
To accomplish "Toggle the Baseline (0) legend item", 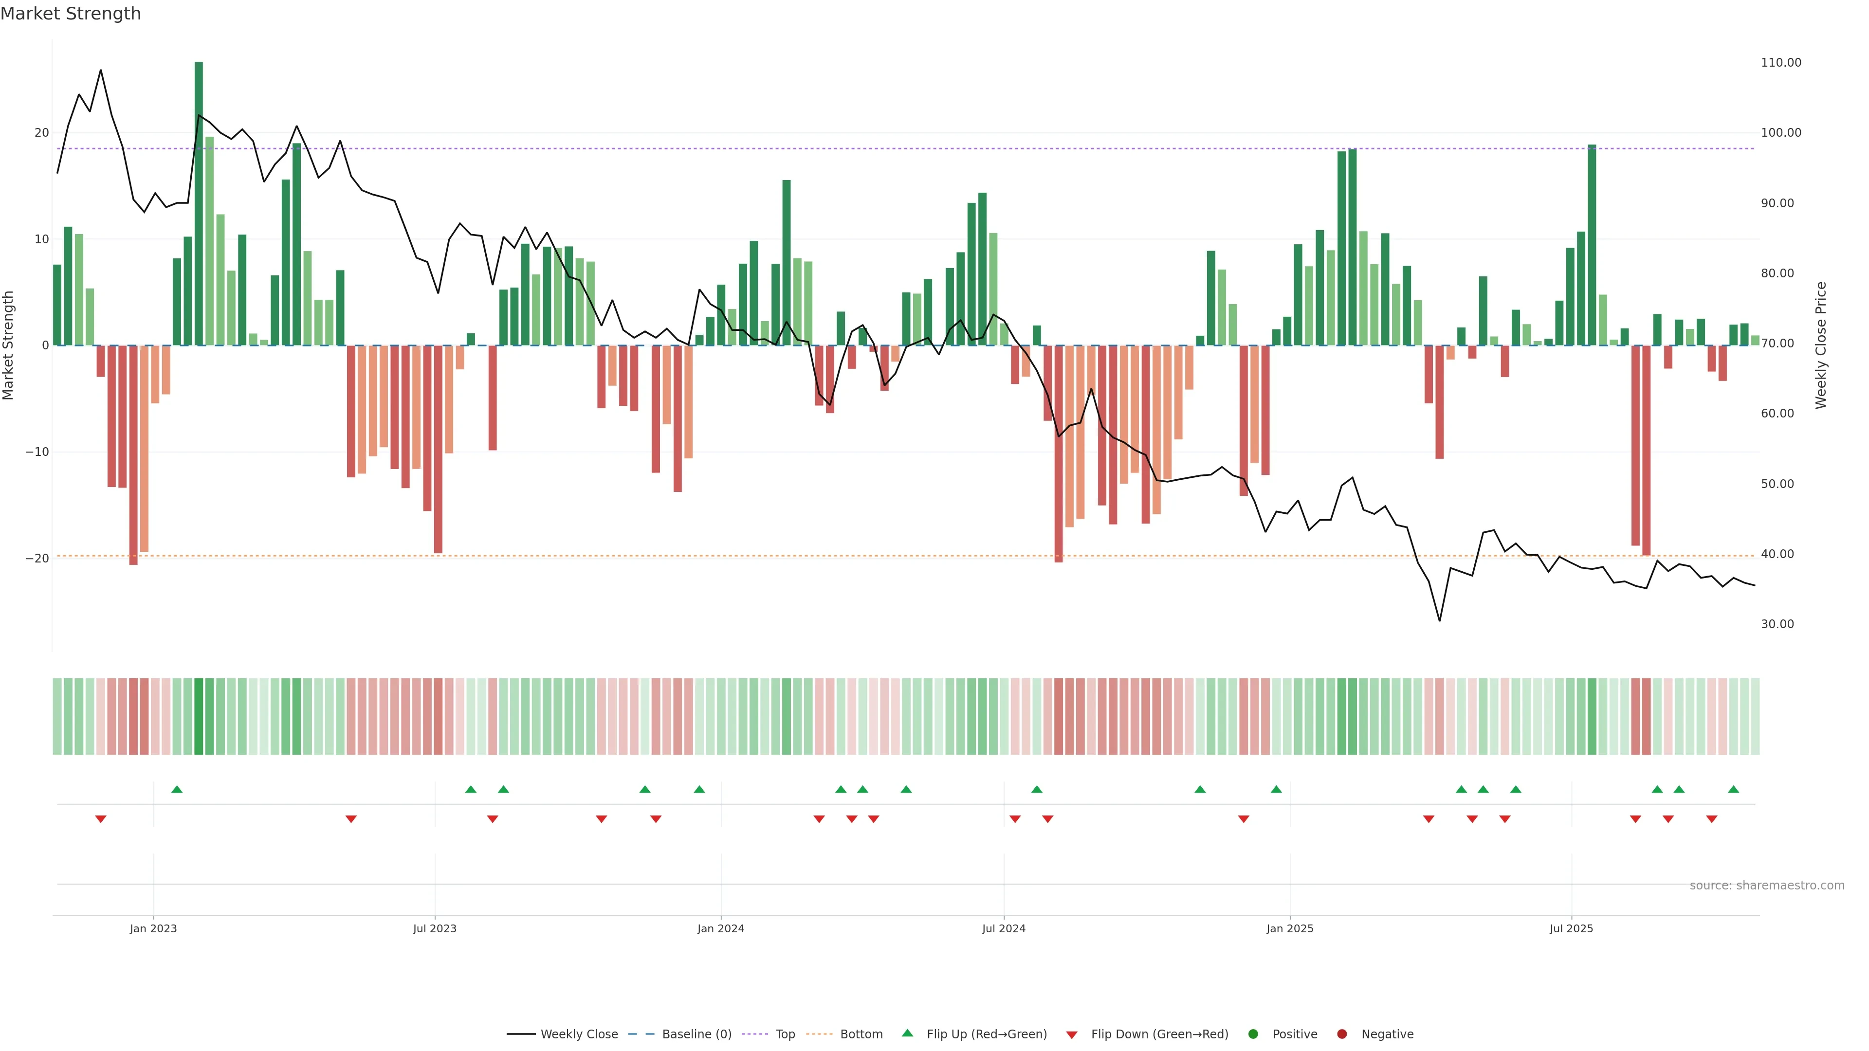I will point(696,1034).
